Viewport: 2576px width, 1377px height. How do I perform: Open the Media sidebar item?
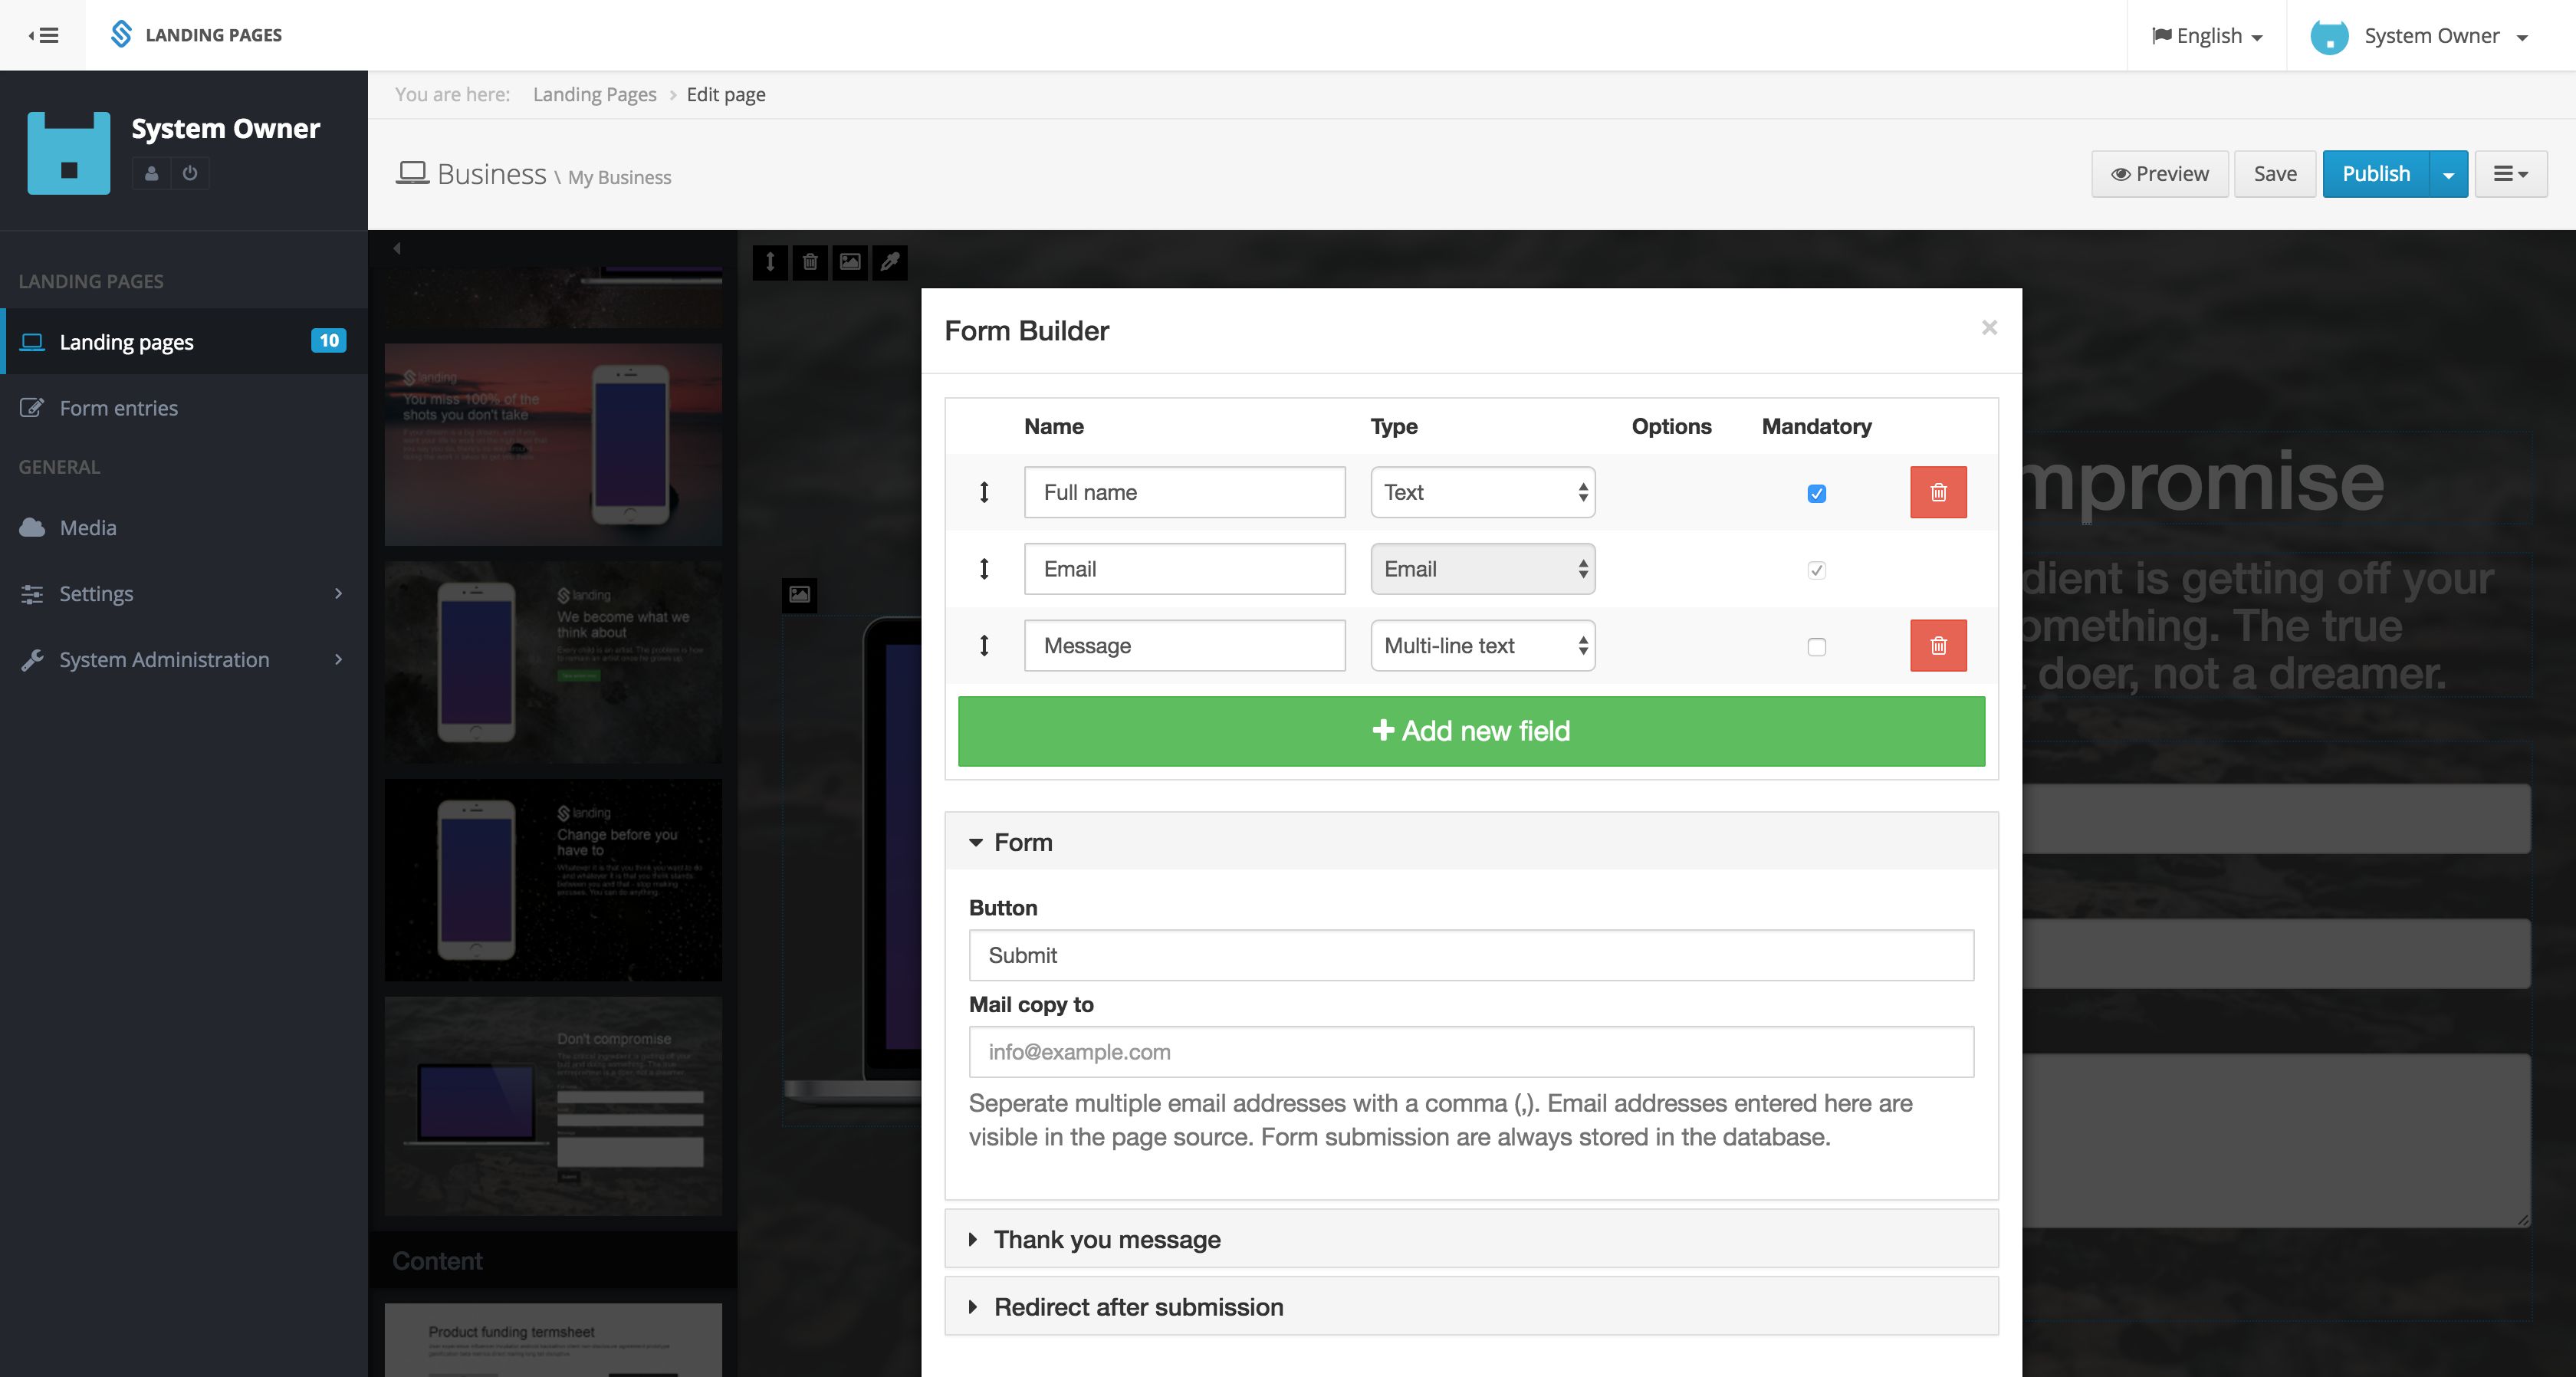click(88, 527)
